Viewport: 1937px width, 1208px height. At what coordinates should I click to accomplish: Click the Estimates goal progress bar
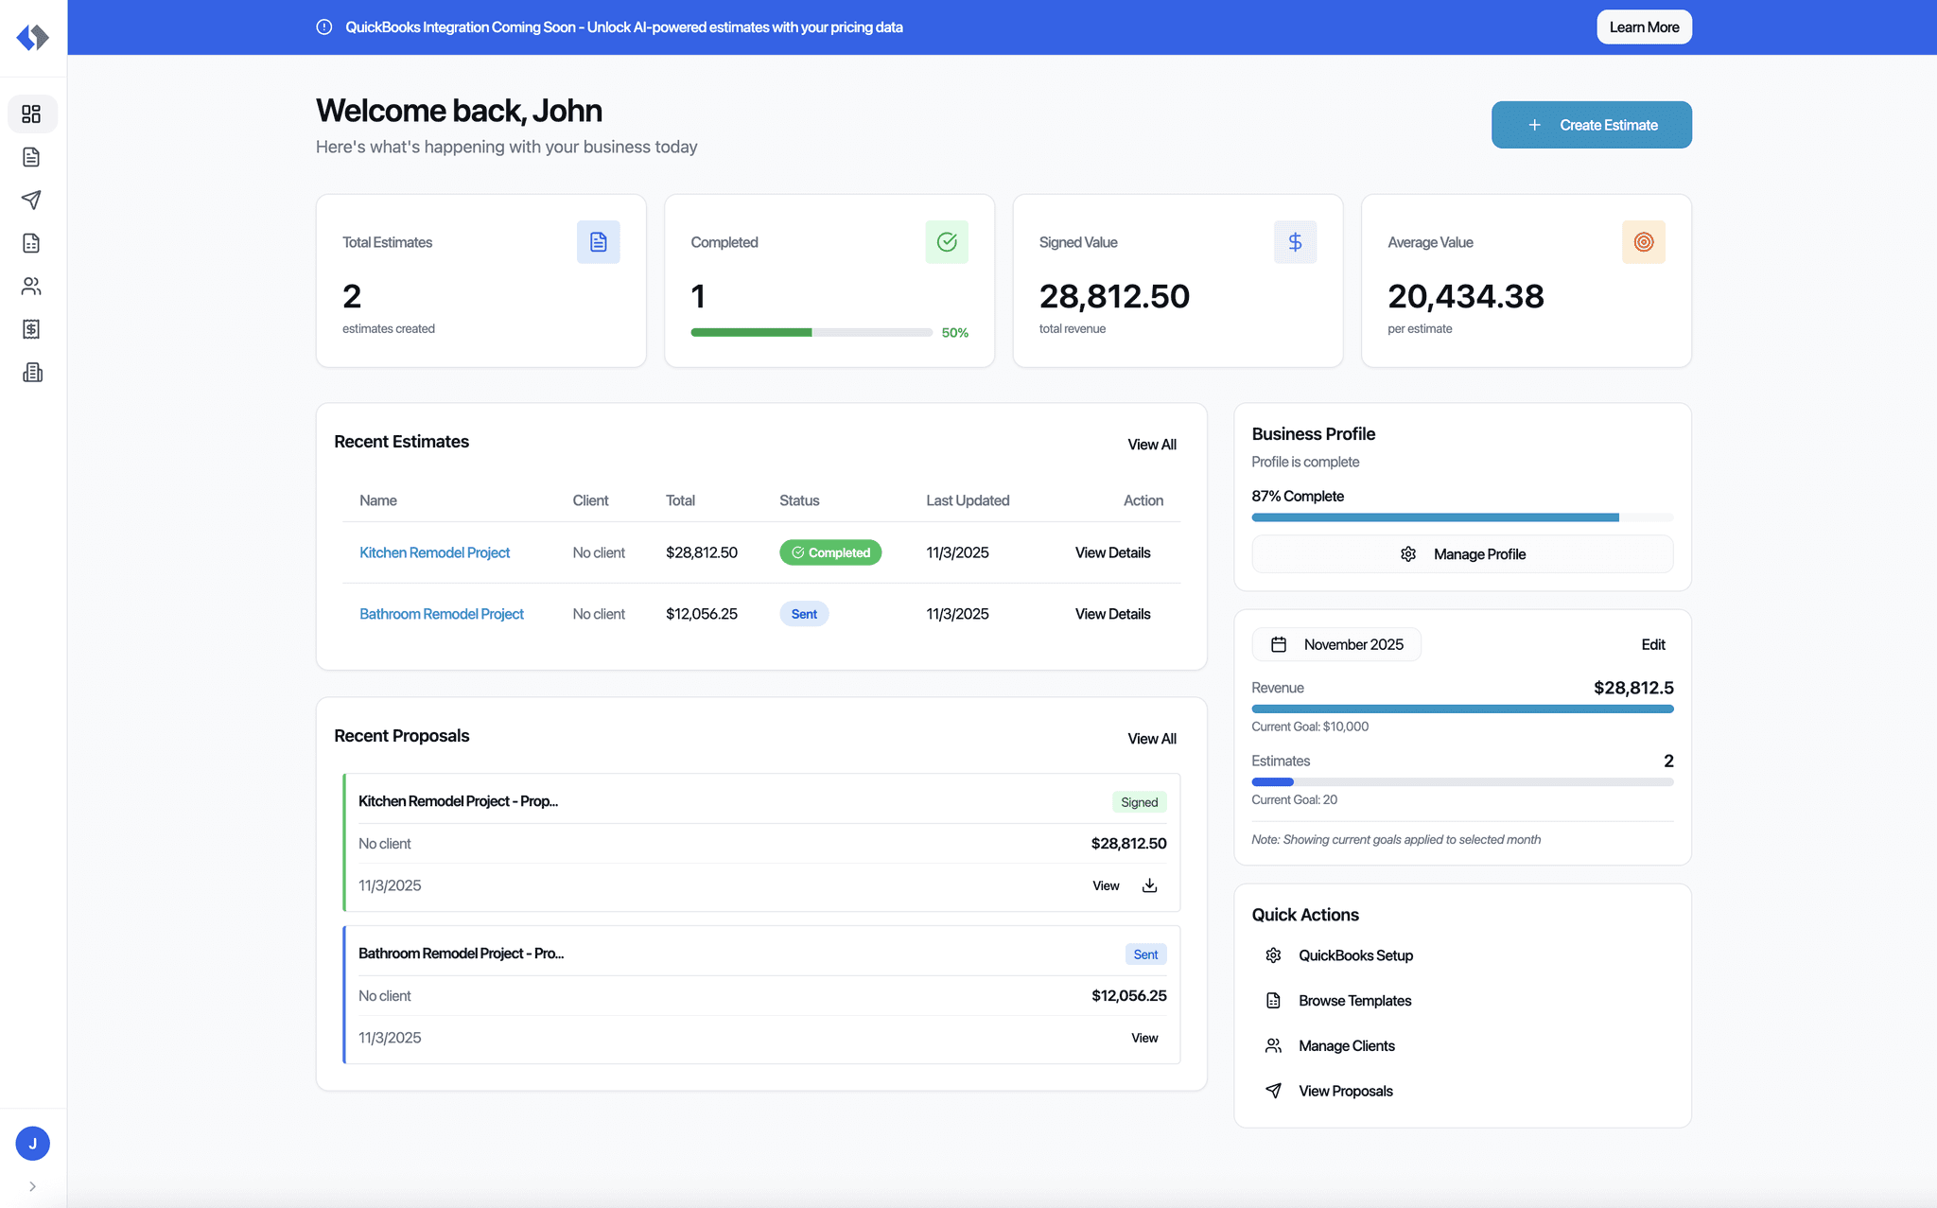(x=1462, y=781)
